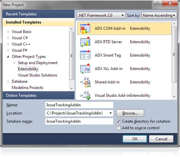Open the Name Ascending sort dropdown
180x157 pixels.
click(159, 15)
